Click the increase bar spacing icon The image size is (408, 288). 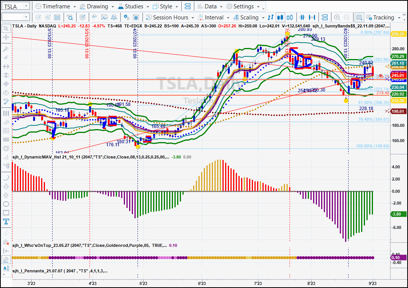coord(312,18)
